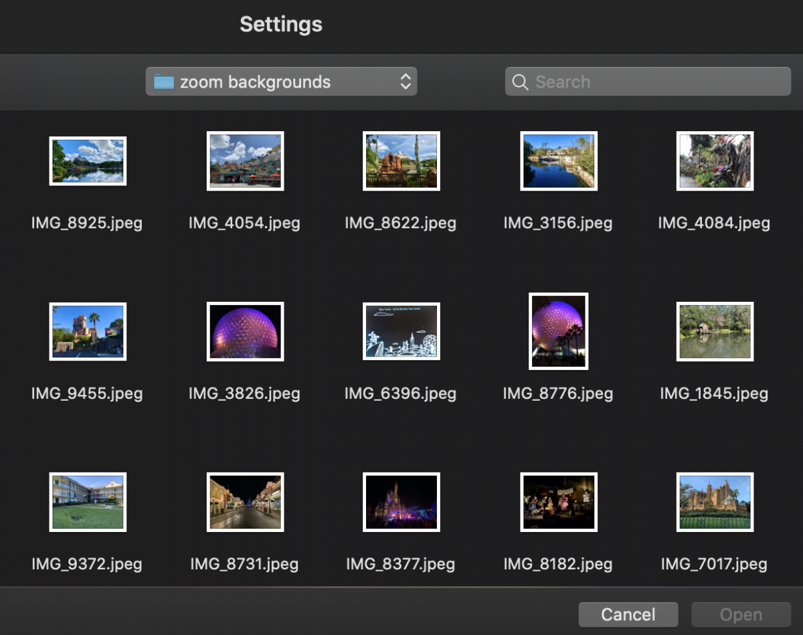Select the IMG_6396.jpeg line drawing thumbnail

coord(401,331)
